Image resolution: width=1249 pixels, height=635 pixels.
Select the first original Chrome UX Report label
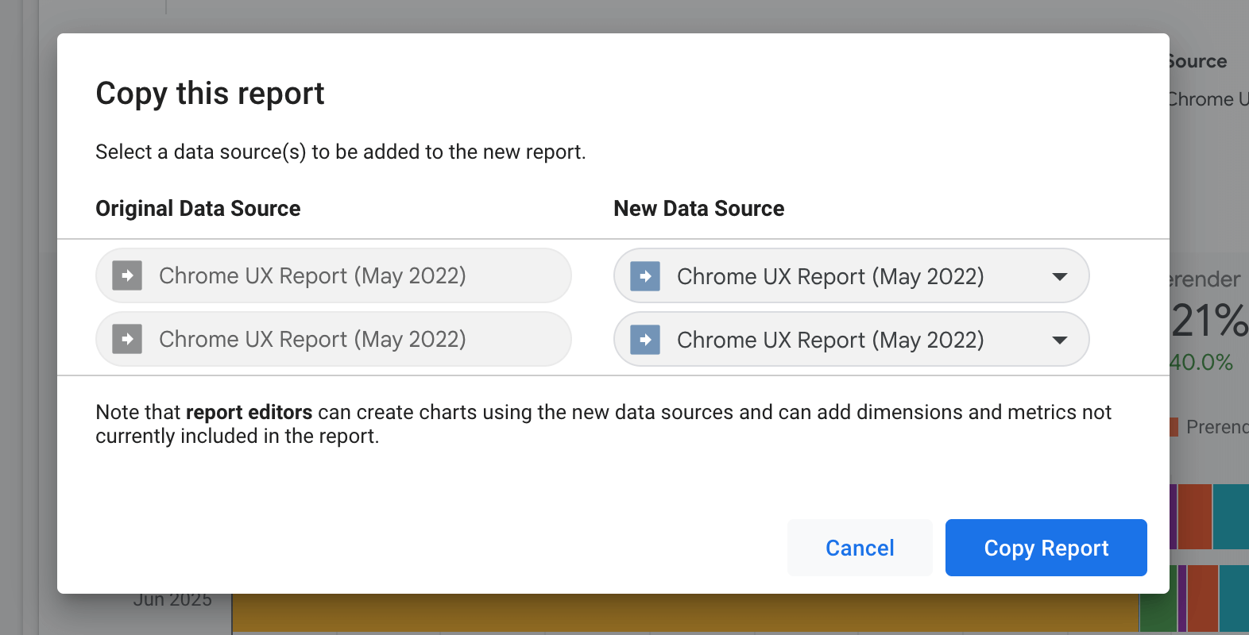312,276
